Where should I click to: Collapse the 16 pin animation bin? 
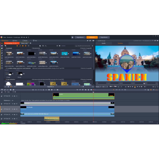coord(6,79)
